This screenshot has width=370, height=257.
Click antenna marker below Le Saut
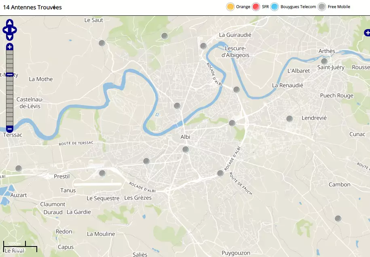[102, 43]
